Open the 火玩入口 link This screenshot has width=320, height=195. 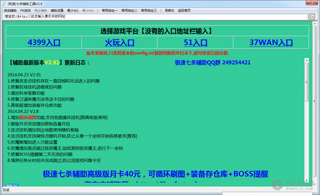(119, 43)
